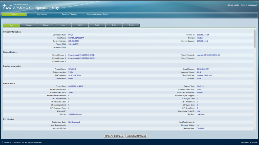The width and height of the screenshot is (259, 145).
Task: Click the Customization value Open
Action: [70, 79]
